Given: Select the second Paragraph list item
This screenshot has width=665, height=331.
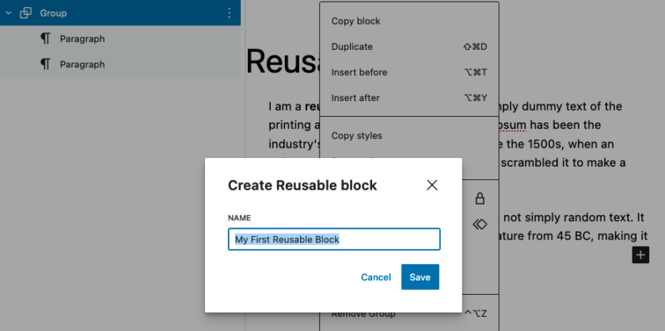Looking at the screenshot, I should [120, 64].
